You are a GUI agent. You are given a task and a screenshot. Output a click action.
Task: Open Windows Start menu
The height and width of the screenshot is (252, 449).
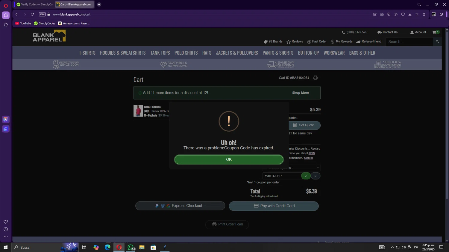[x=5, y=247]
